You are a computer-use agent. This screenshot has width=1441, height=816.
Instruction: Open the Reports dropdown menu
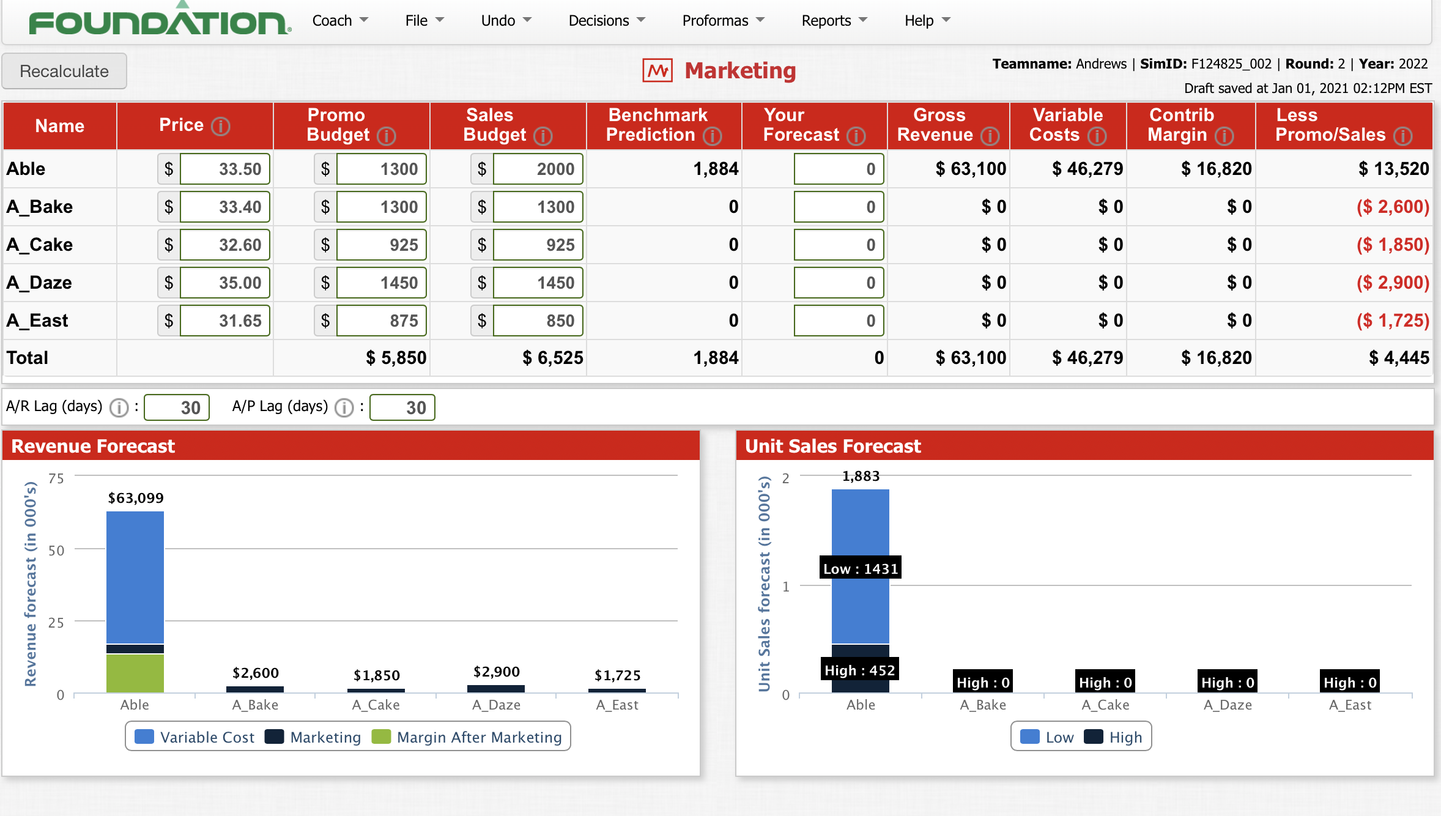(835, 21)
